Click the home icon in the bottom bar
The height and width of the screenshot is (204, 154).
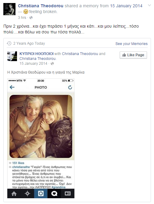click(x=14, y=194)
